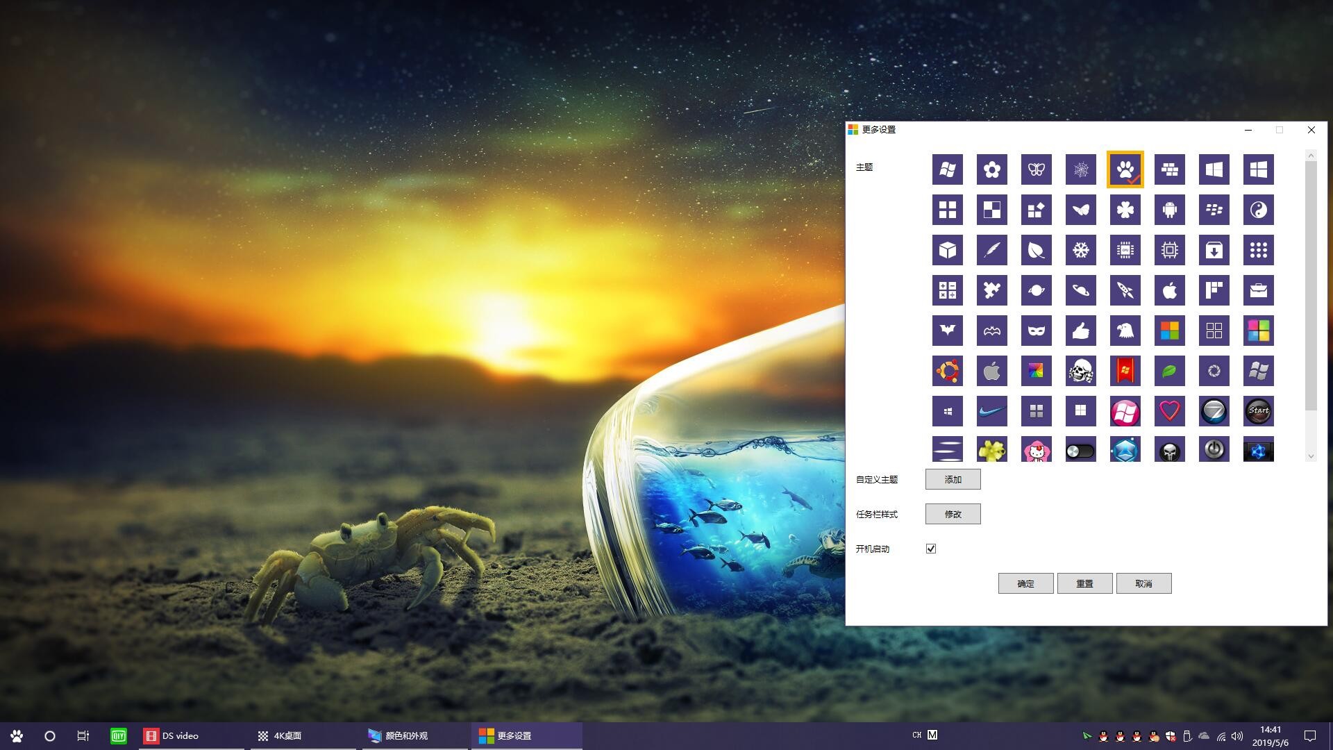Pick the butterfly start button theme
The height and width of the screenshot is (750, 1333).
(x=1036, y=169)
